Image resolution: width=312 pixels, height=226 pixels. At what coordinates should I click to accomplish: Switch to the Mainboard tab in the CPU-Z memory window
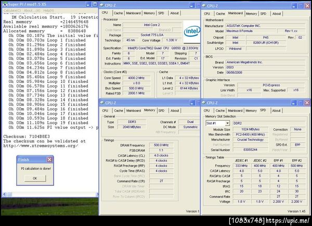tap(134, 110)
